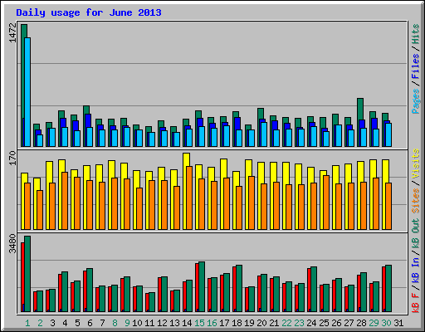The image size is (425, 332).
Task: Click day 7 on the x-axis
Action: 102,323
